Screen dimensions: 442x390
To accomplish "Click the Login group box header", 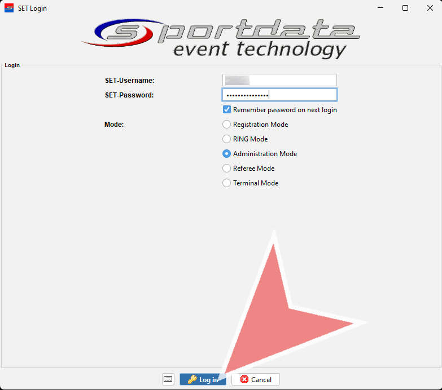I will [x=12, y=65].
